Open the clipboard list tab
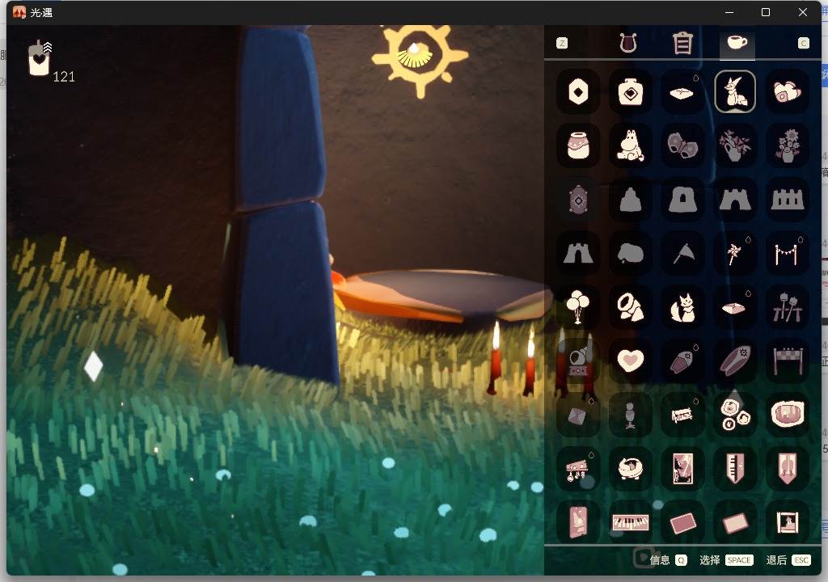The width and height of the screenshot is (828, 582). 682,43
